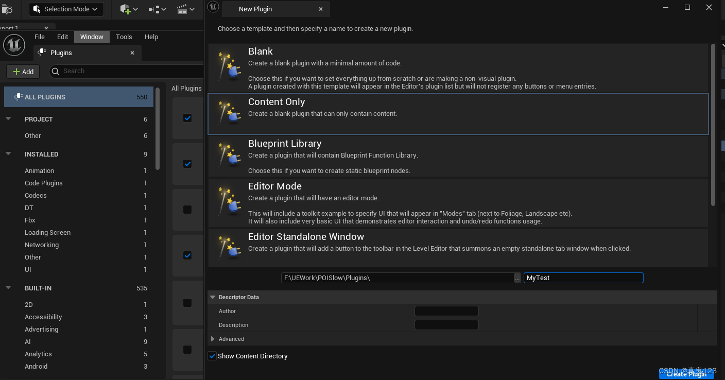The height and width of the screenshot is (380, 725).
Task: Select the ALL PLUGINS category
Action: 79,97
